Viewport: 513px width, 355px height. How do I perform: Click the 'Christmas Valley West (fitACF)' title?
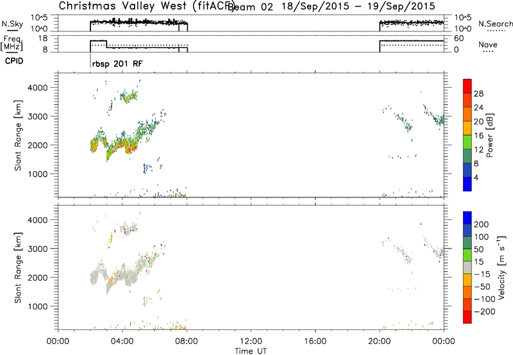pyautogui.click(x=146, y=6)
